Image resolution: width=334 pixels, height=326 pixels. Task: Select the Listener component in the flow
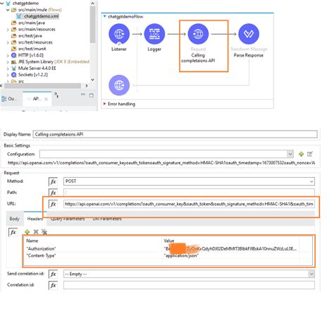tap(119, 34)
